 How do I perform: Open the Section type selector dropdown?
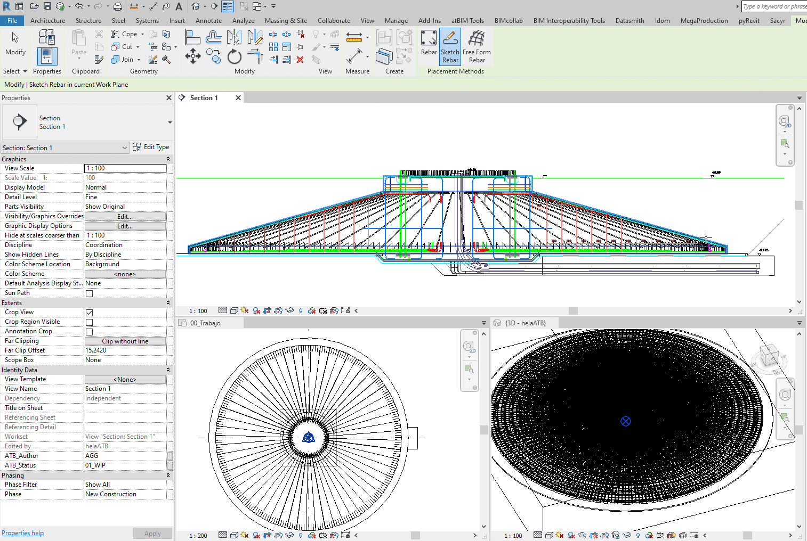tap(170, 122)
